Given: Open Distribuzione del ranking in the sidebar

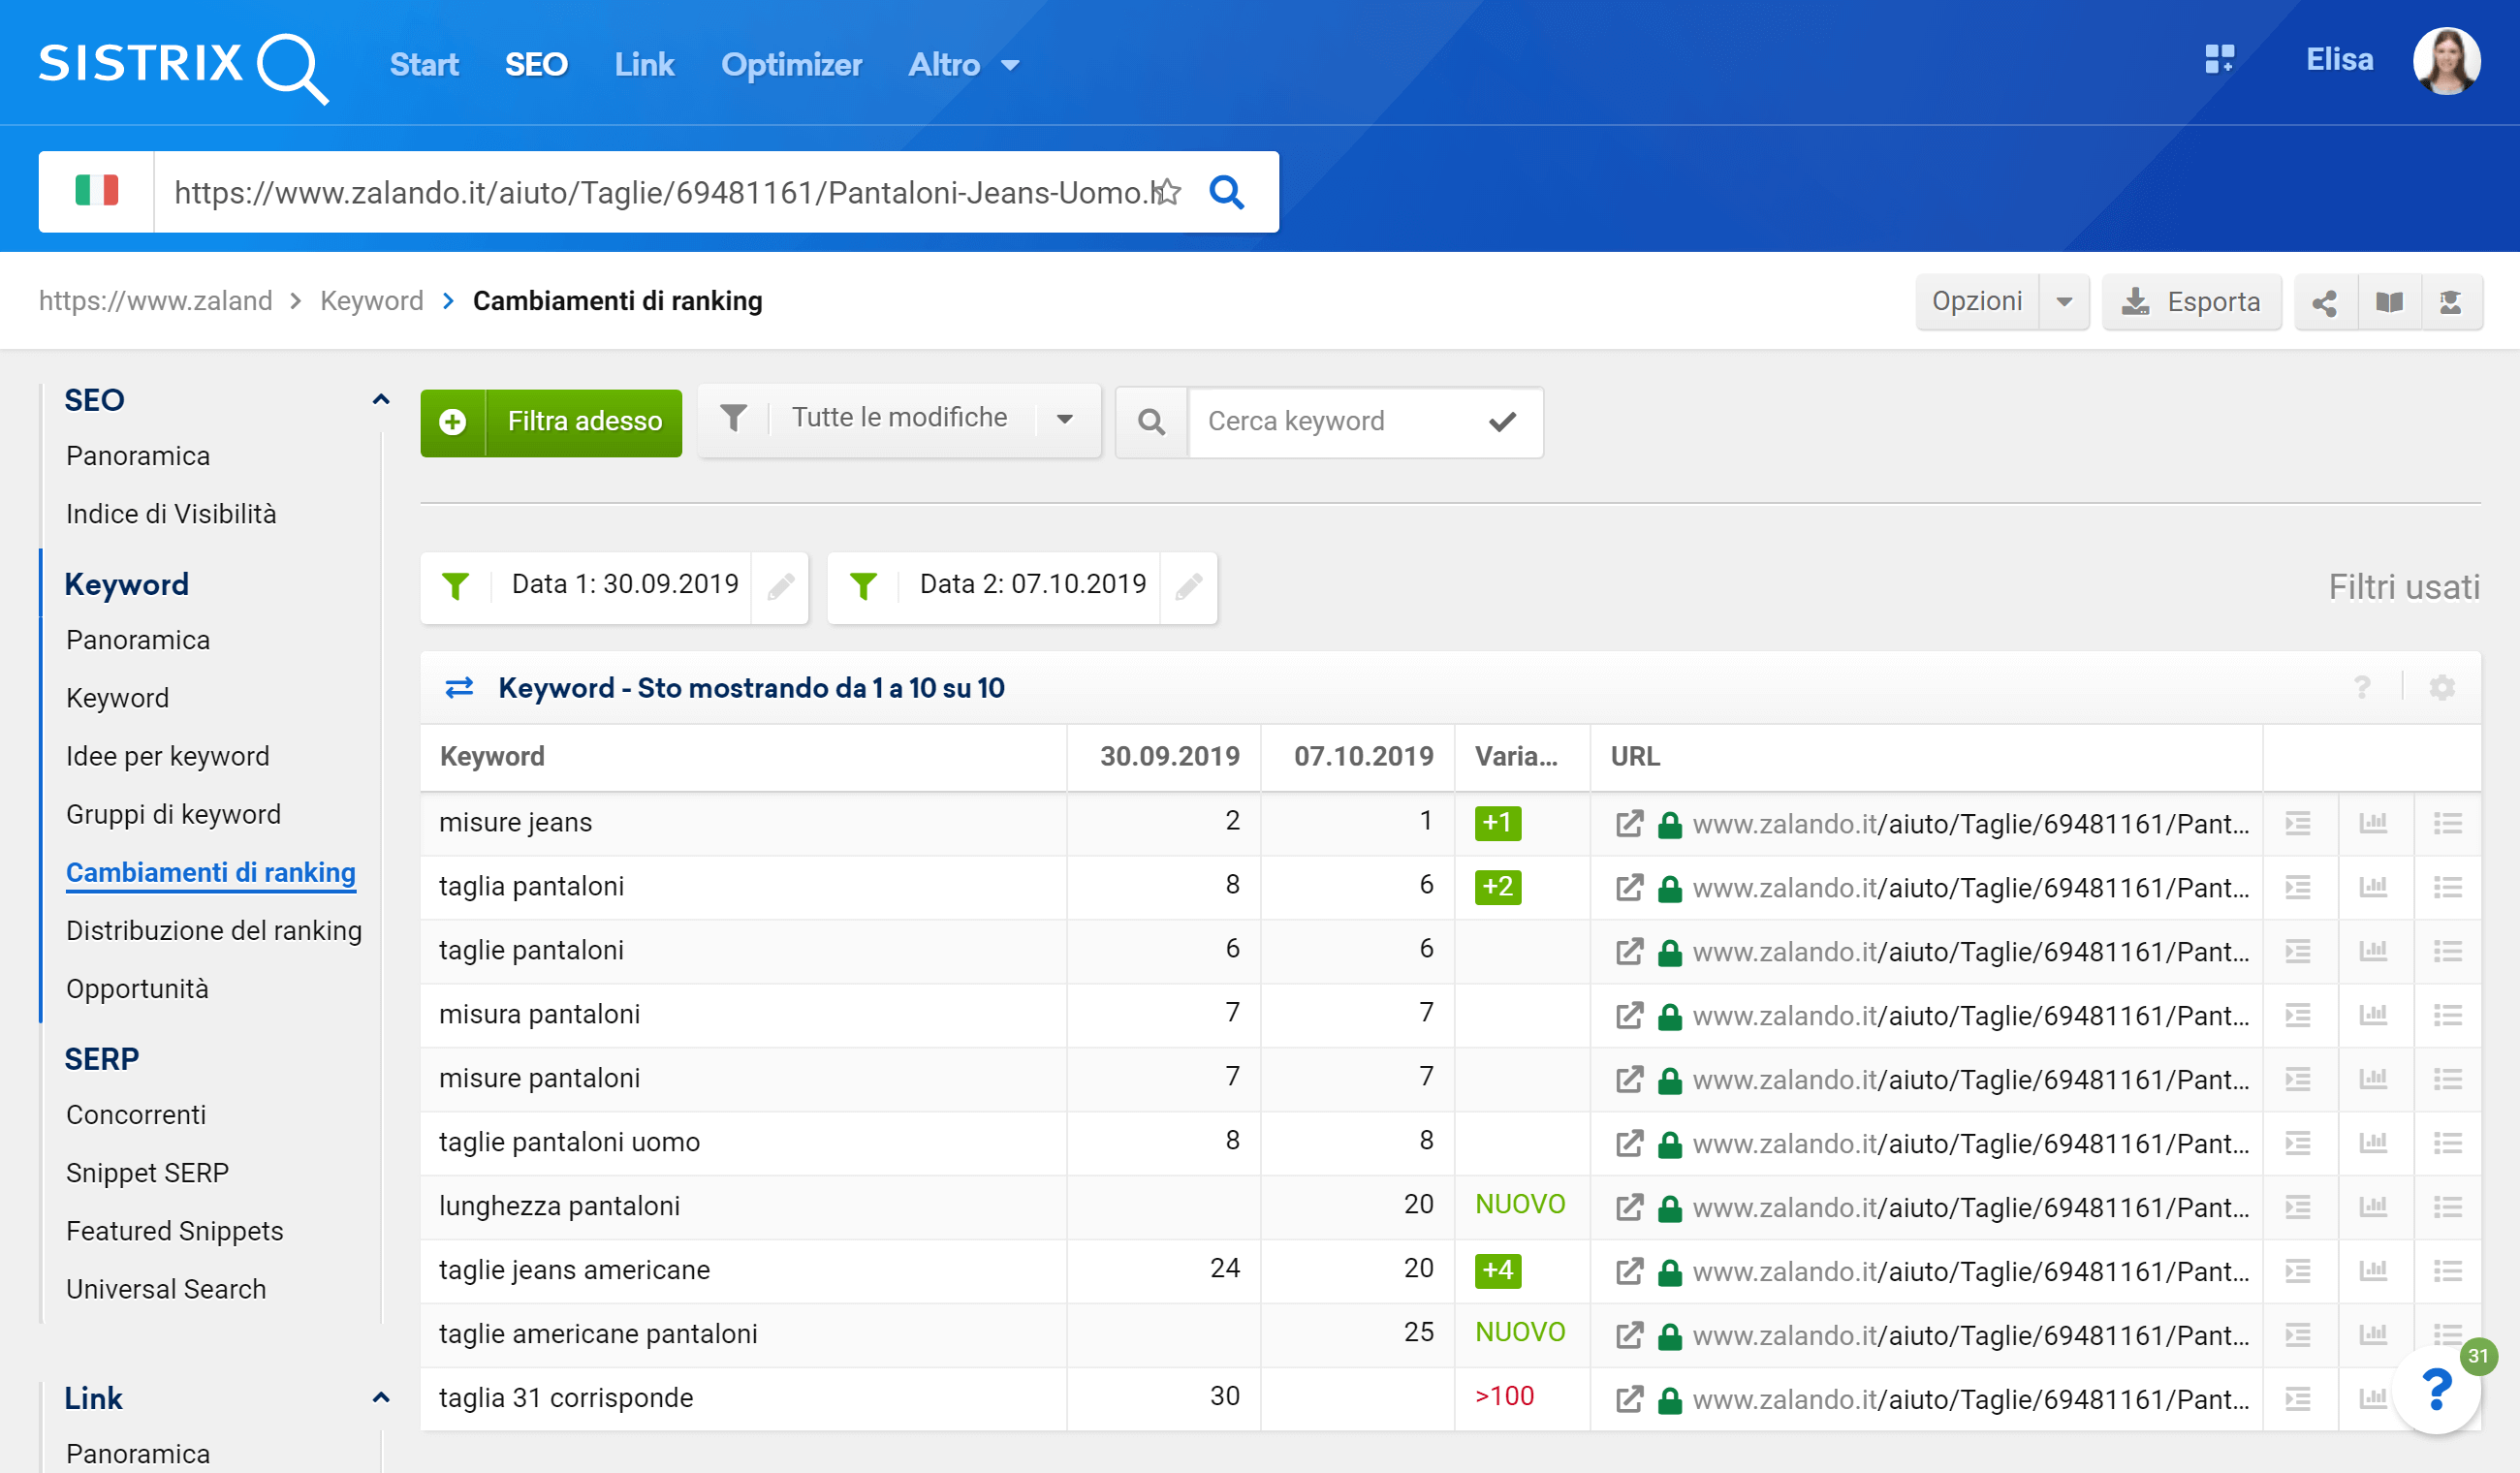Looking at the screenshot, I should tap(214, 930).
